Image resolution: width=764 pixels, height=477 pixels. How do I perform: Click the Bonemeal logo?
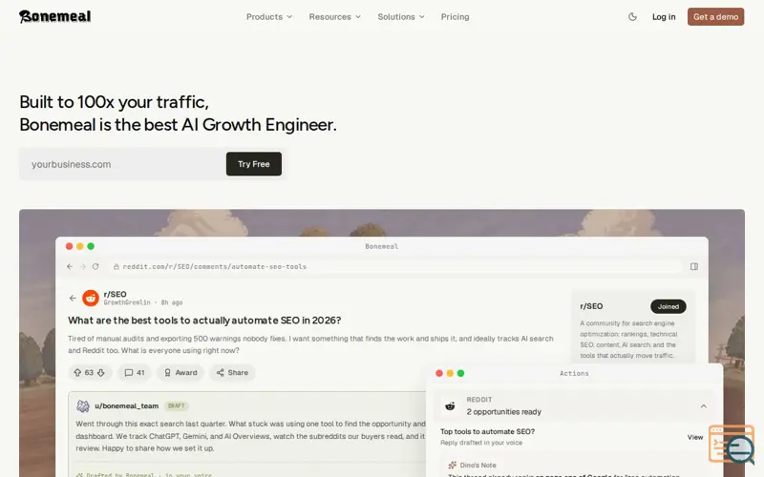pyautogui.click(x=55, y=16)
